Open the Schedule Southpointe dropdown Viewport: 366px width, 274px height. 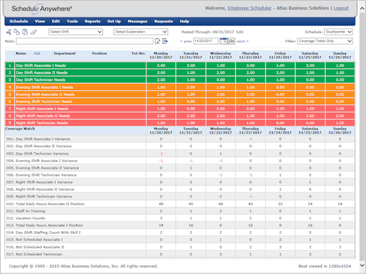pos(336,32)
